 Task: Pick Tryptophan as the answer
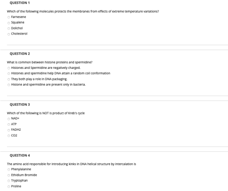(x=9, y=181)
